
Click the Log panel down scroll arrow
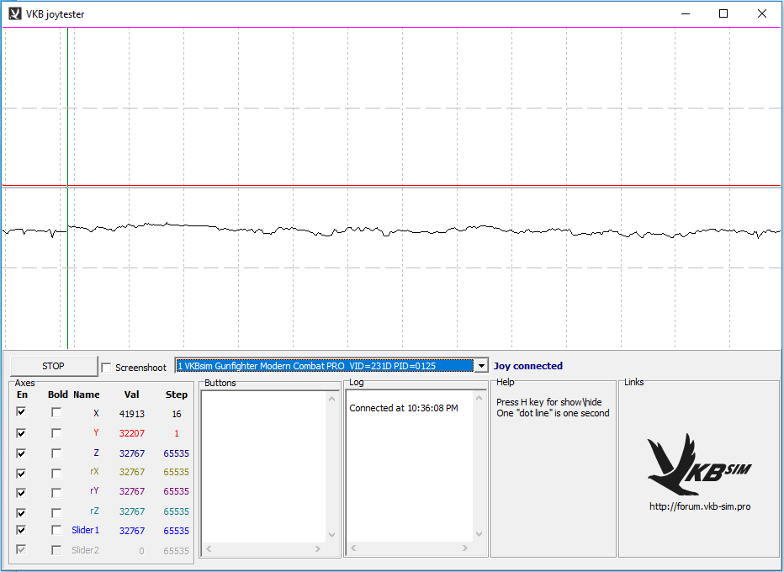click(479, 534)
